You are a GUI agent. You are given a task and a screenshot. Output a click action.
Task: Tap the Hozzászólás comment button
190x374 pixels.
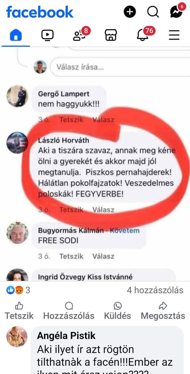click(x=69, y=311)
